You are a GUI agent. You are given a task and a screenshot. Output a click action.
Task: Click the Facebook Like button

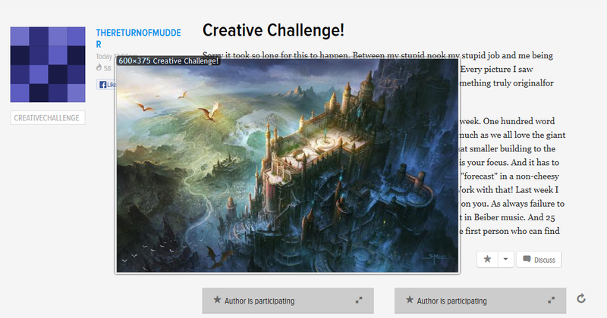coord(106,85)
